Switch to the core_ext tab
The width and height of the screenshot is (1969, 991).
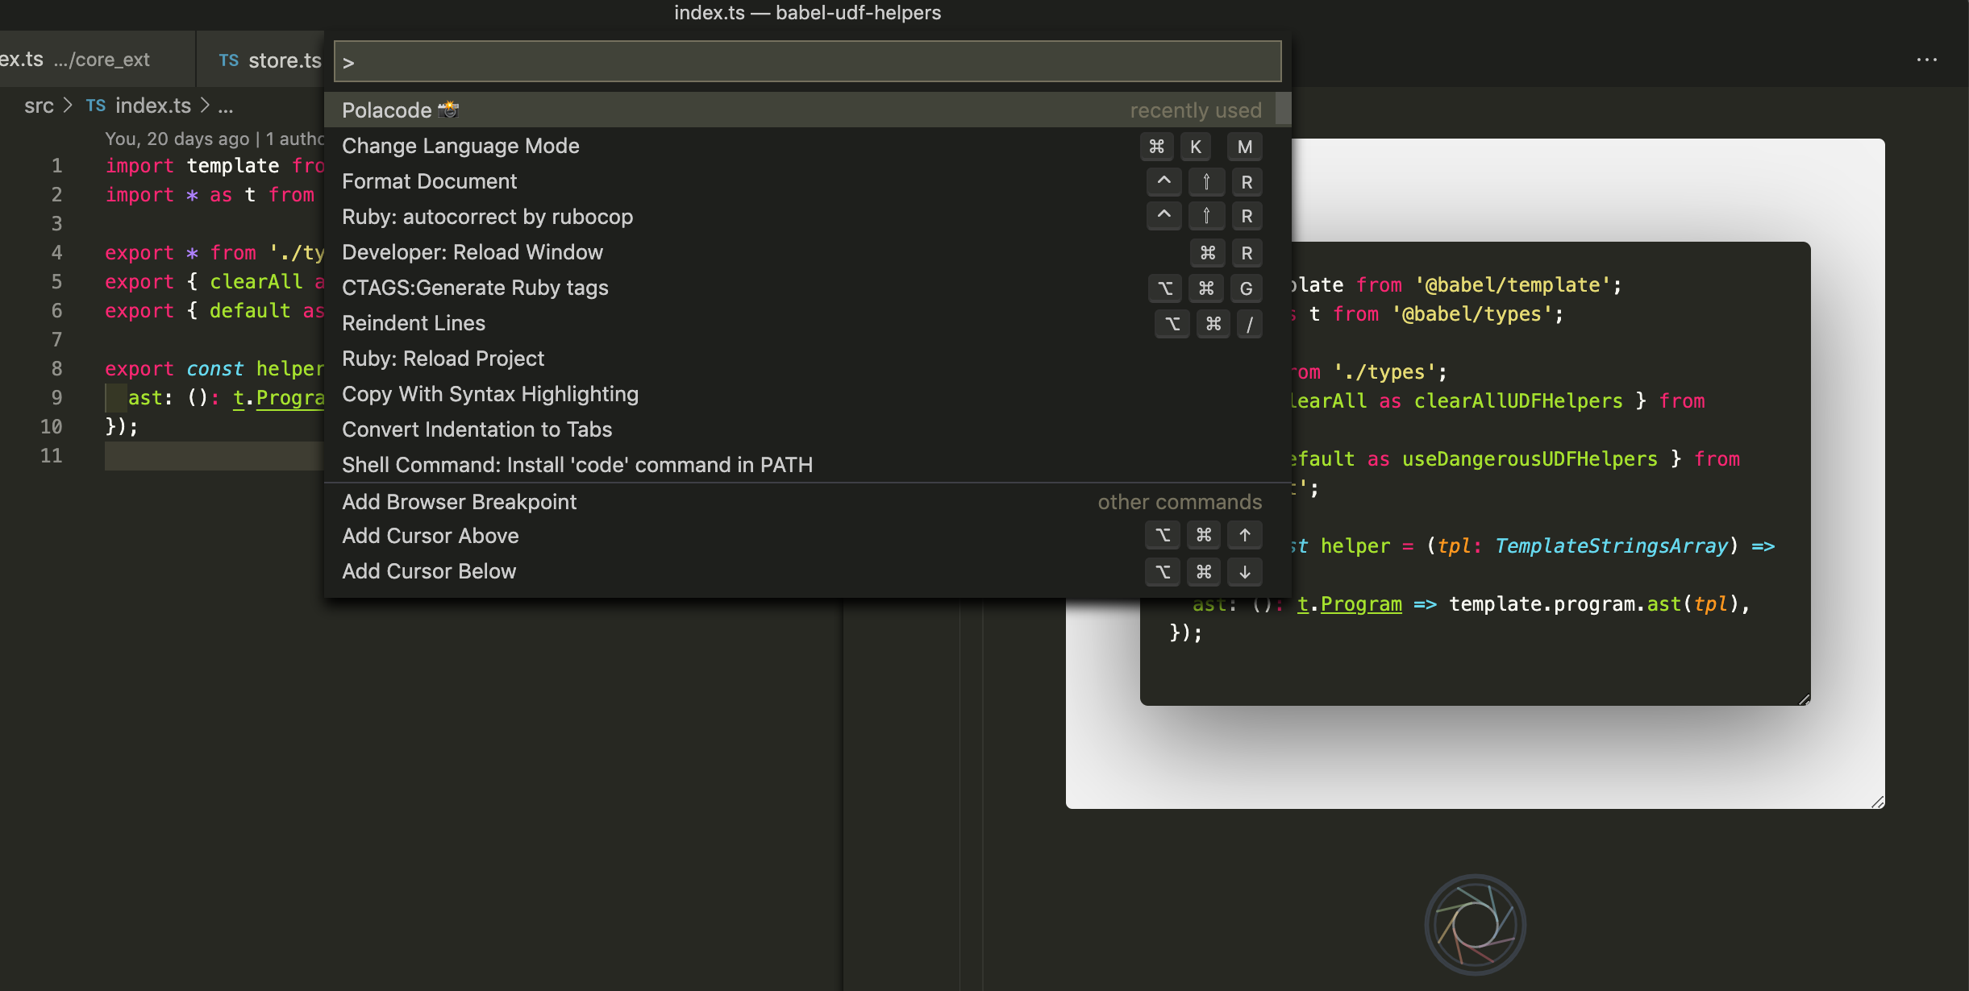(x=77, y=60)
